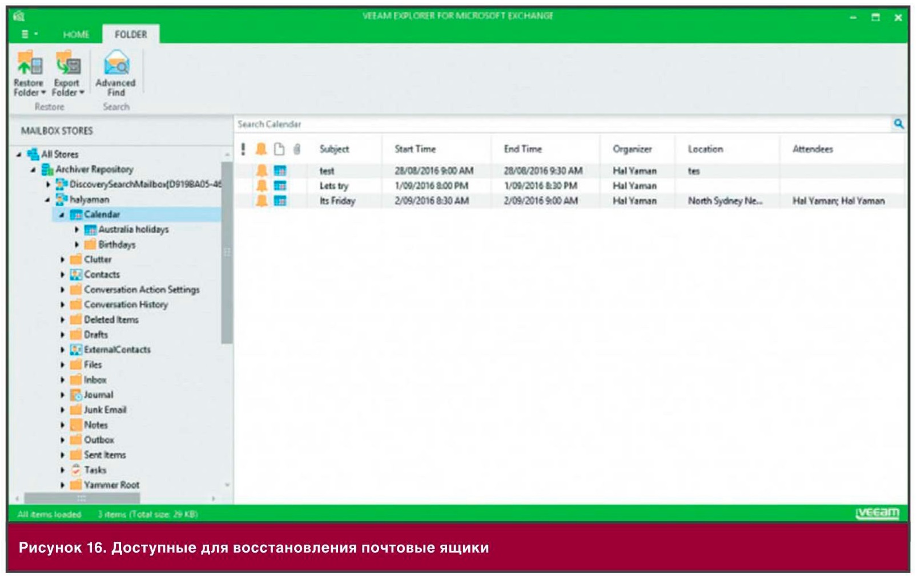
Task: Sort by the Subject column header
Action: point(334,149)
